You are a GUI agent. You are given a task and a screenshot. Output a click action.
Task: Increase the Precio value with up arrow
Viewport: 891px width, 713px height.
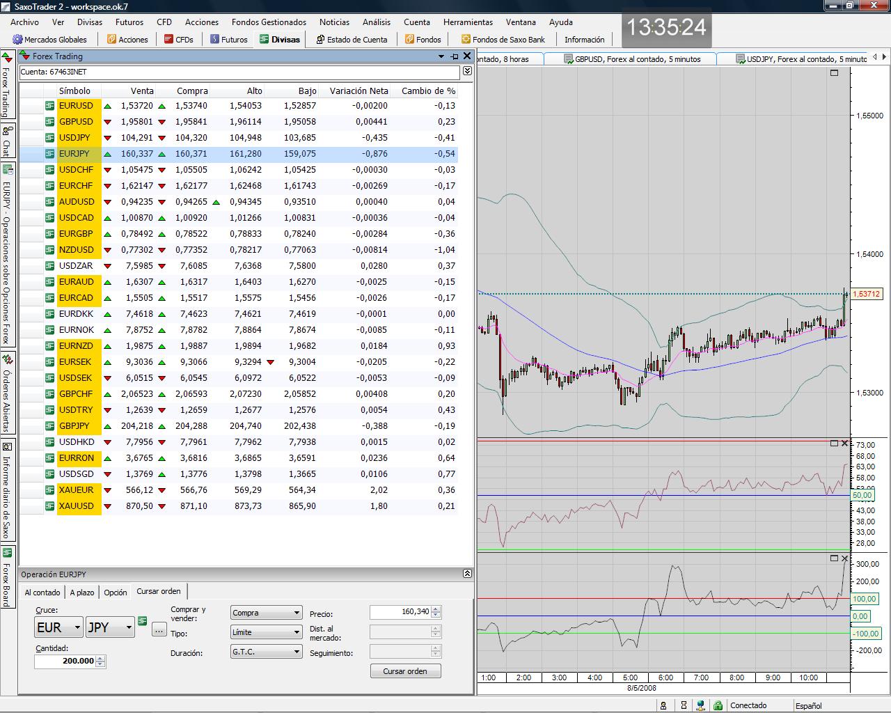point(436,609)
